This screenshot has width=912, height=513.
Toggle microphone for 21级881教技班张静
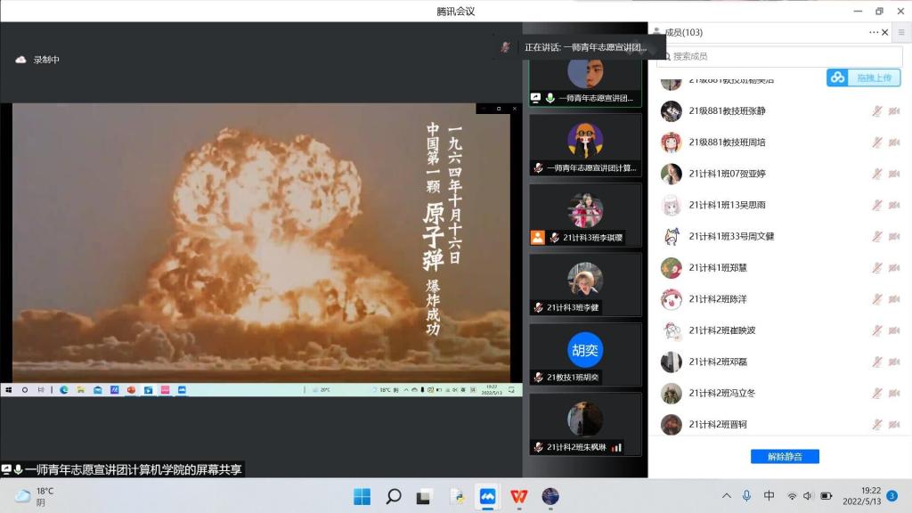pyautogui.click(x=877, y=111)
